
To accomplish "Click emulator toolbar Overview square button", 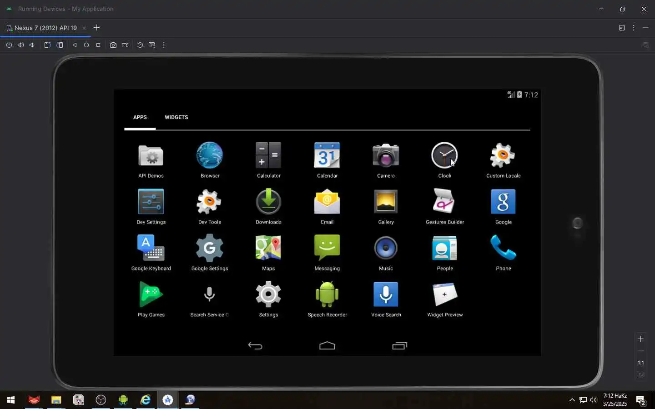I will point(98,45).
